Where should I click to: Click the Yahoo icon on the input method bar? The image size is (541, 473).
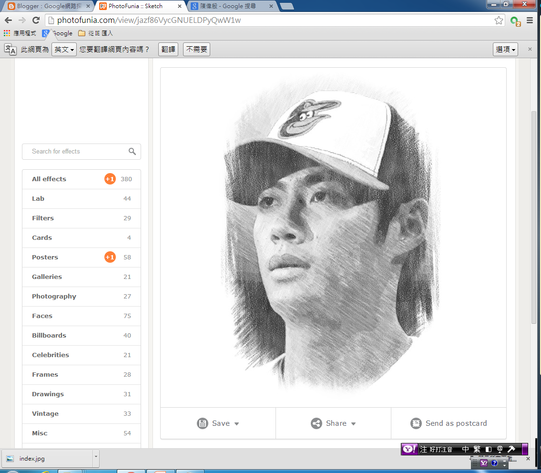(x=409, y=449)
